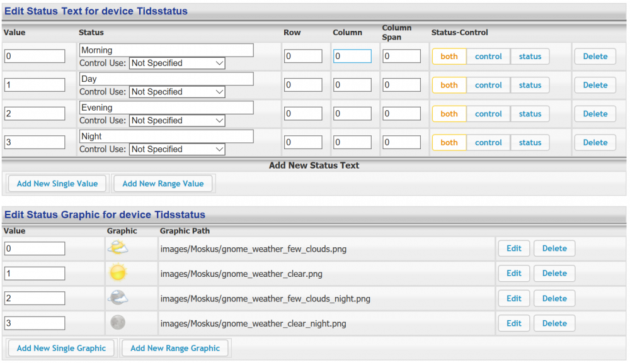Open Control Use dropdown for Night
The image size is (630, 363).
pyautogui.click(x=177, y=150)
